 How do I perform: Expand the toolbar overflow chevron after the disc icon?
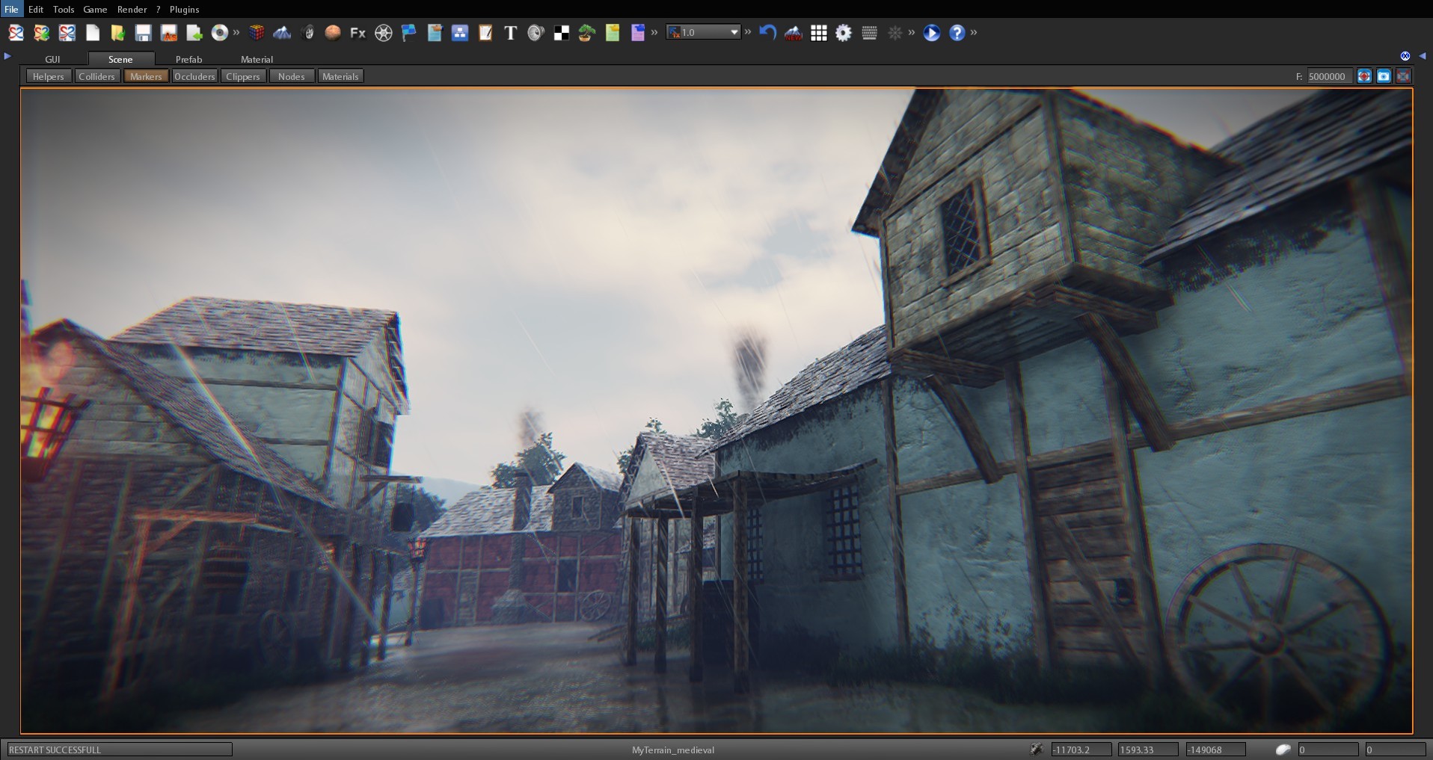pyautogui.click(x=236, y=32)
